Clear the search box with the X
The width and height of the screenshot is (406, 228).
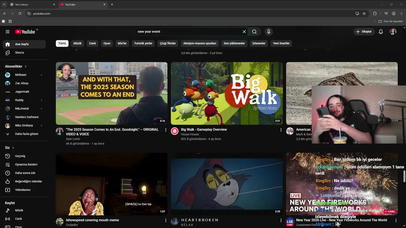[244, 32]
